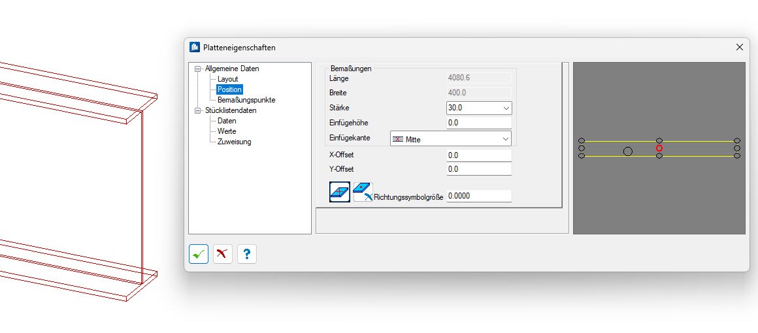Collapse the Stücklistendaten tree node

pyautogui.click(x=197, y=111)
